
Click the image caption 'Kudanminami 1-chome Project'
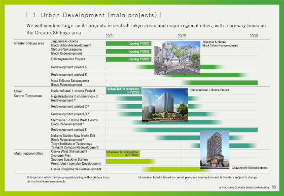pos(209,90)
